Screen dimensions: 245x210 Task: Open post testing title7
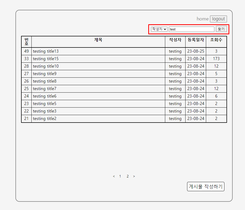coord(45,89)
